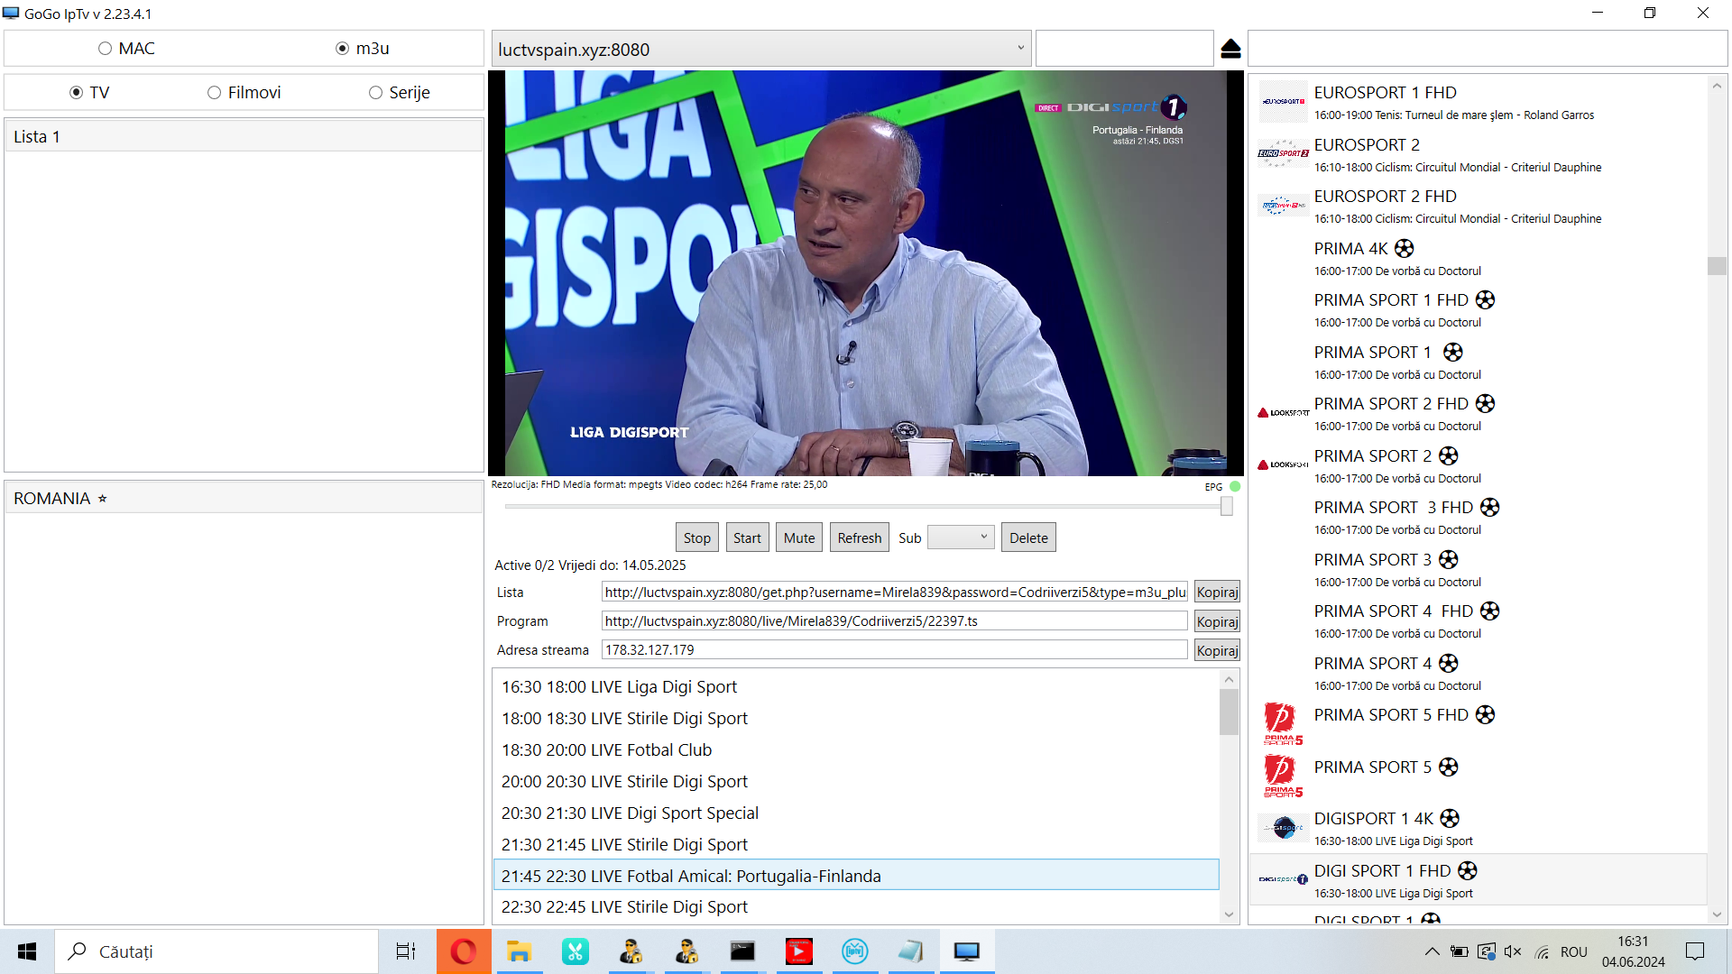Screen dimensions: 1732x974
Task: Open the notification center icon
Action: (x=1695, y=951)
